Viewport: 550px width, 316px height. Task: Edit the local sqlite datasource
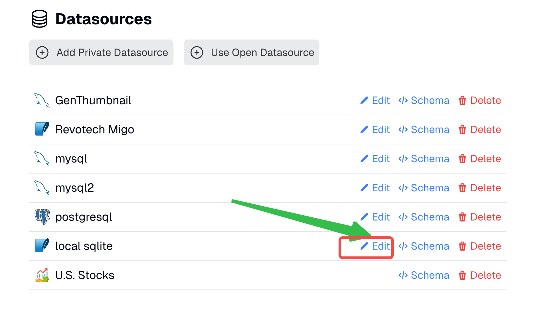[x=375, y=246]
